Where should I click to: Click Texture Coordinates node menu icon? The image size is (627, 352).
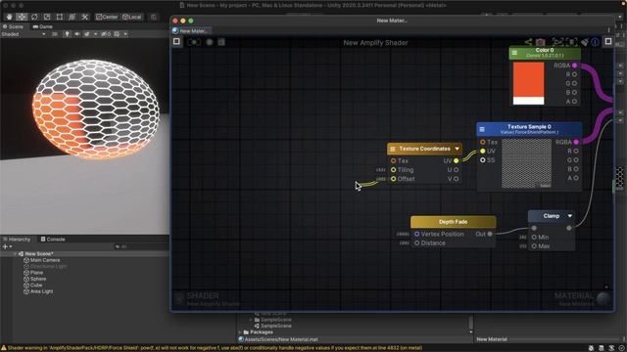click(x=393, y=149)
